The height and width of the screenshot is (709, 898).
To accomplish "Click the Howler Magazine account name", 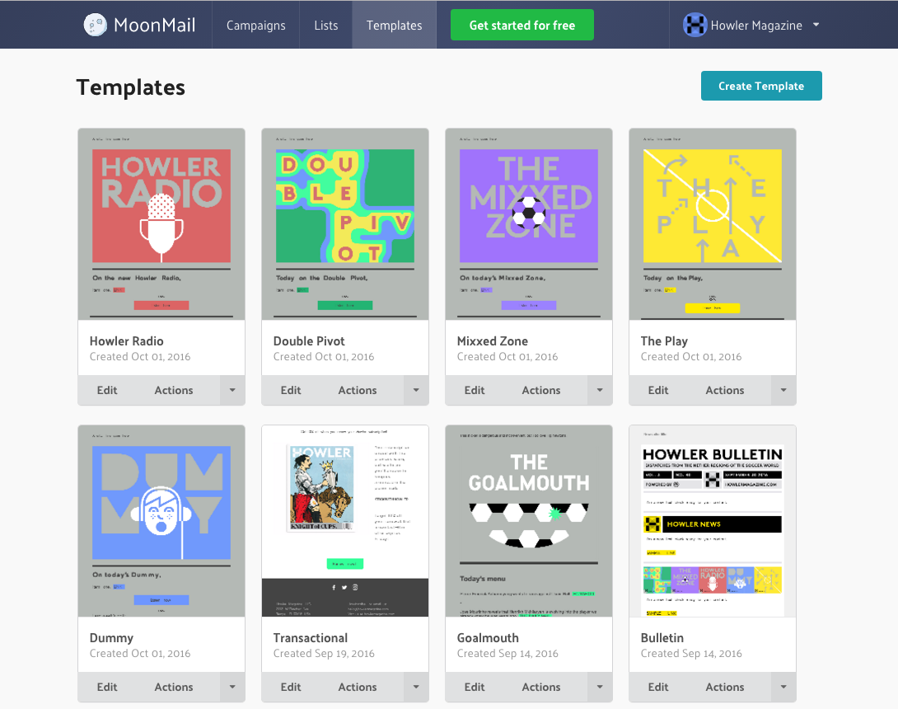I will pyautogui.click(x=756, y=26).
